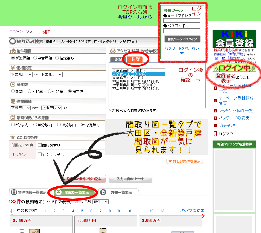Click the メールアドレス input field
This screenshot has height=233, width=261.
coord(182,20)
